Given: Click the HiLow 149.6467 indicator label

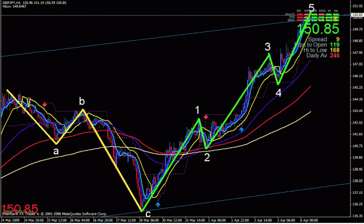Looking at the screenshot, I should coord(15,6).
